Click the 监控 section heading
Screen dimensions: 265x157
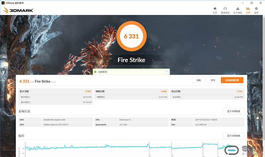click(22, 135)
